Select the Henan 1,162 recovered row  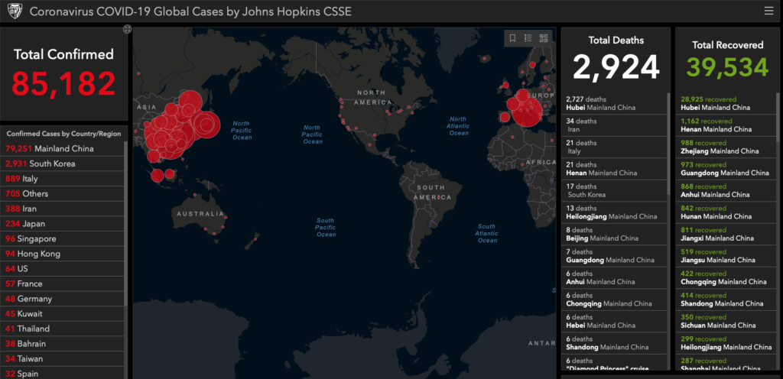719,125
